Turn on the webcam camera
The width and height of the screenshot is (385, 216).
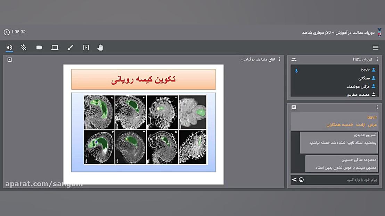click(39, 48)
